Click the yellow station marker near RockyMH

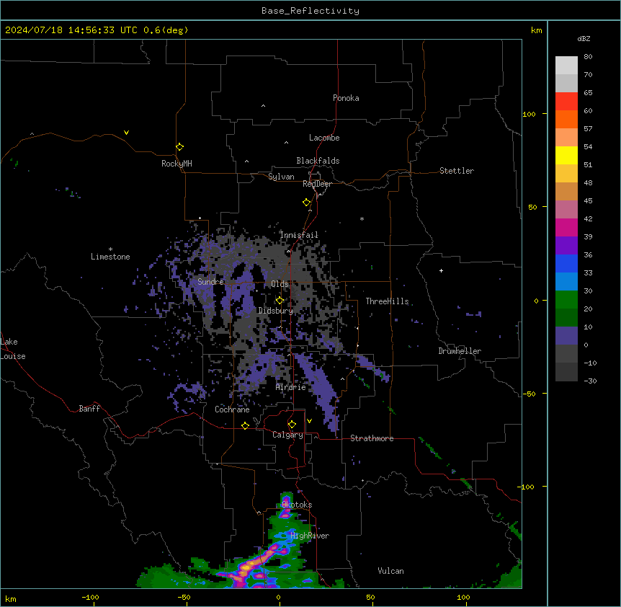pos(179,147)
